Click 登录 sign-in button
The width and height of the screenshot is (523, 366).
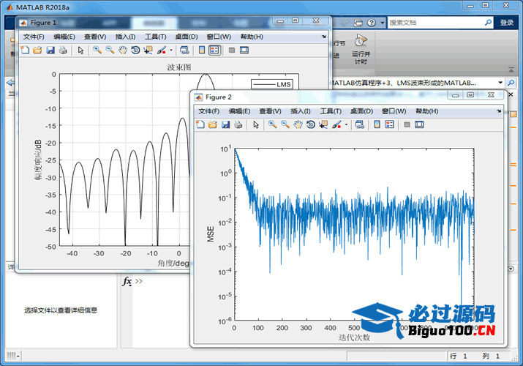click(507, 23)
